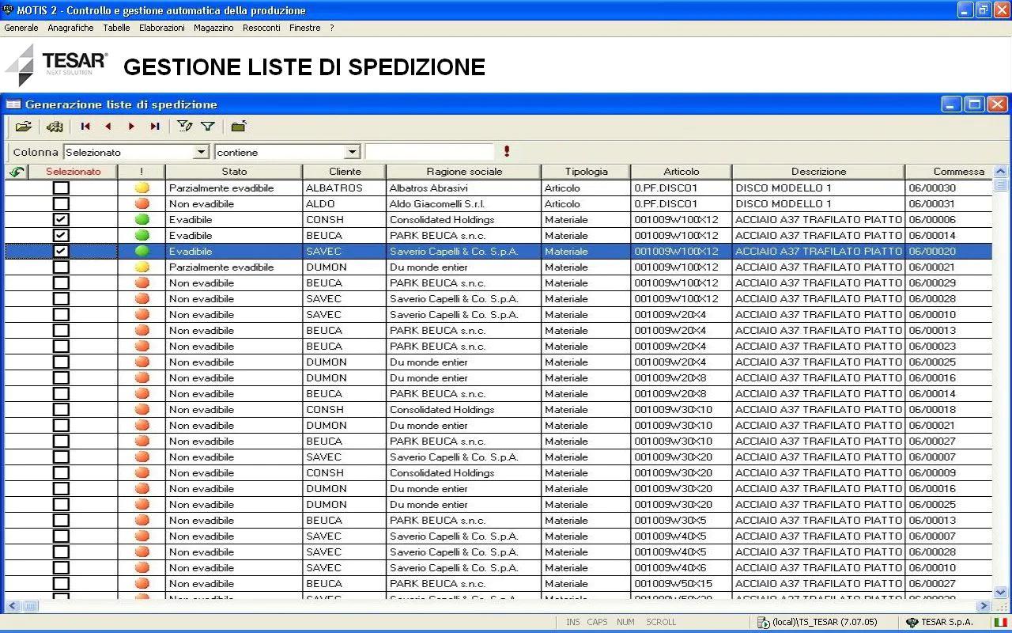Screen dimensions: 1012x633
Task: Open the 'contiene' operator dropdown
Action: tap(353, 152)
